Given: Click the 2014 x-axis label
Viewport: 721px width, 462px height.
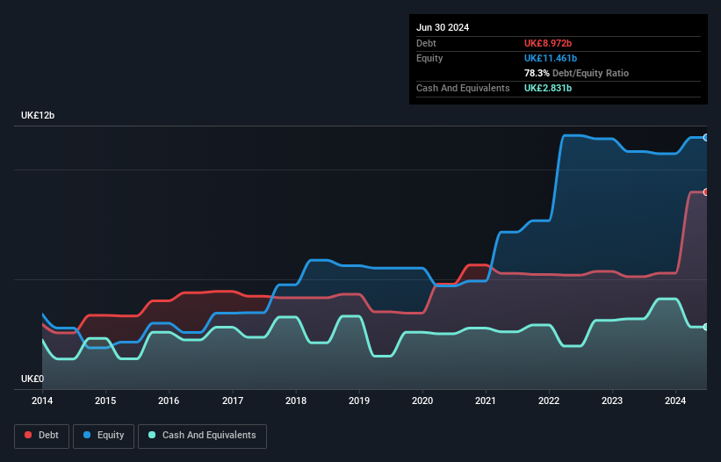Looking at the screenshot, I should click(x=42, y=401).
